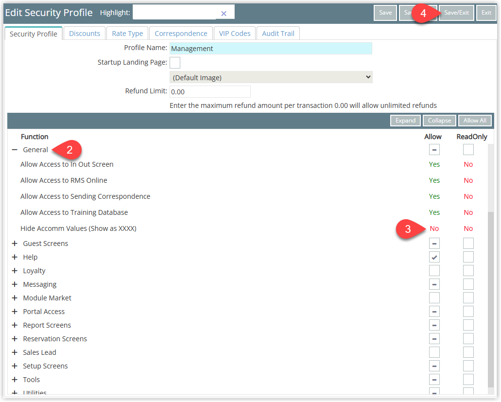This screenshot has width=501, height=402.
Task: Edit the Profile Name field
Action: click(271, 48)
